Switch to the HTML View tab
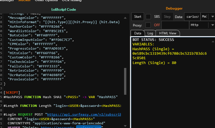This screenshot has height=128, width=215. pyautogui.click(x=168, y=33)
